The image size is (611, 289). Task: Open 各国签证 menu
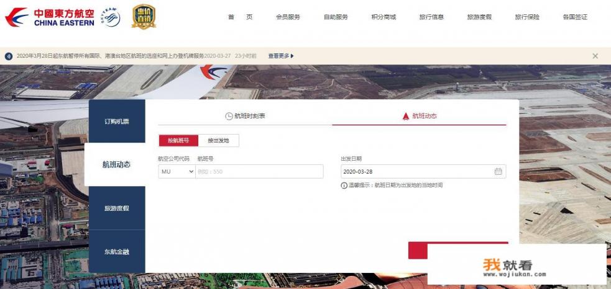tap(575, 17)
